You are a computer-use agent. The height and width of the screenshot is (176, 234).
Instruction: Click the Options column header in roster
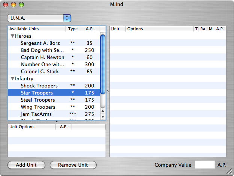[159, 29]
